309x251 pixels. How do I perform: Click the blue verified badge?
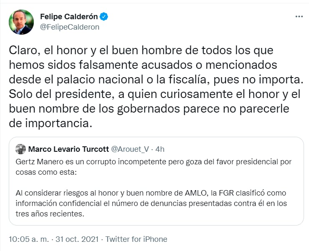coord(104,17)
